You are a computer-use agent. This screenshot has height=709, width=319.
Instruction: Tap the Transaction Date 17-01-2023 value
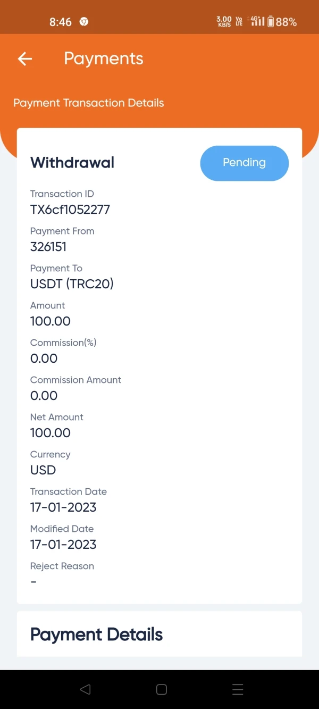coord(63,507)
